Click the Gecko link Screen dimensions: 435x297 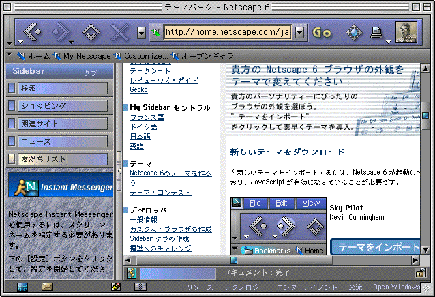[138, 89]
